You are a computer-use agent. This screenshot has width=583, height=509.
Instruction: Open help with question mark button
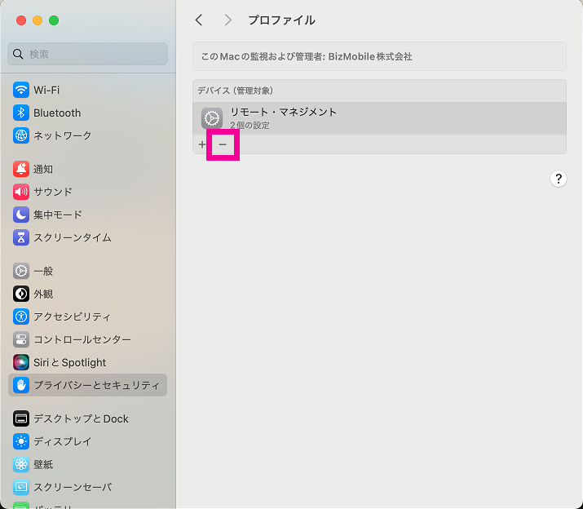[558, 179]
